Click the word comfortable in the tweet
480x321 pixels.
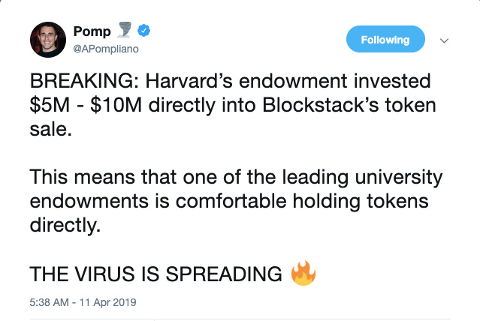pyautogui.click(x=231, y=201)
